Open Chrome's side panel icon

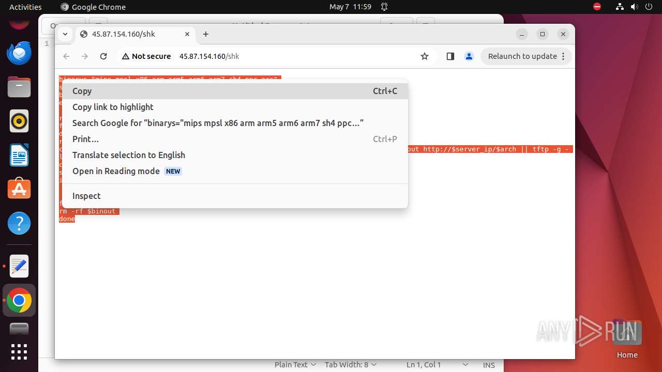click(450, 56)
